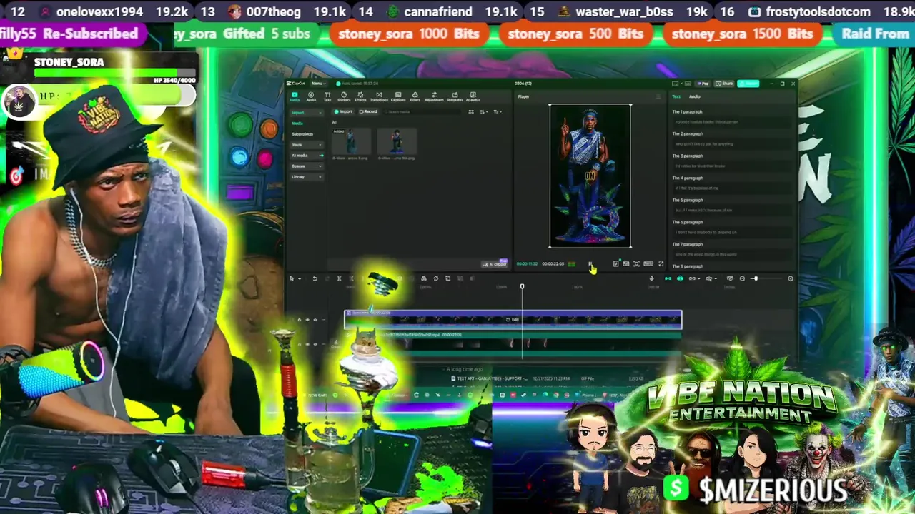The image size is (915, 514).
Task: Click the fit timeline icon at far right
Action: click(x=791, y=278)
